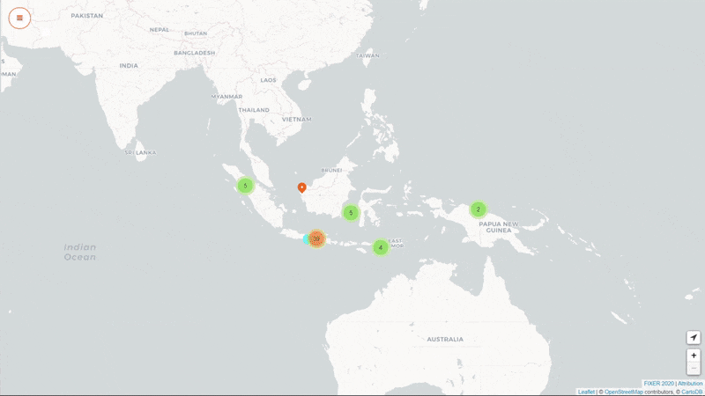Image resolution: width=705 pixels, height=396 pixels.
Task: Click the Australia label on the map
Action: coord(445,339)
